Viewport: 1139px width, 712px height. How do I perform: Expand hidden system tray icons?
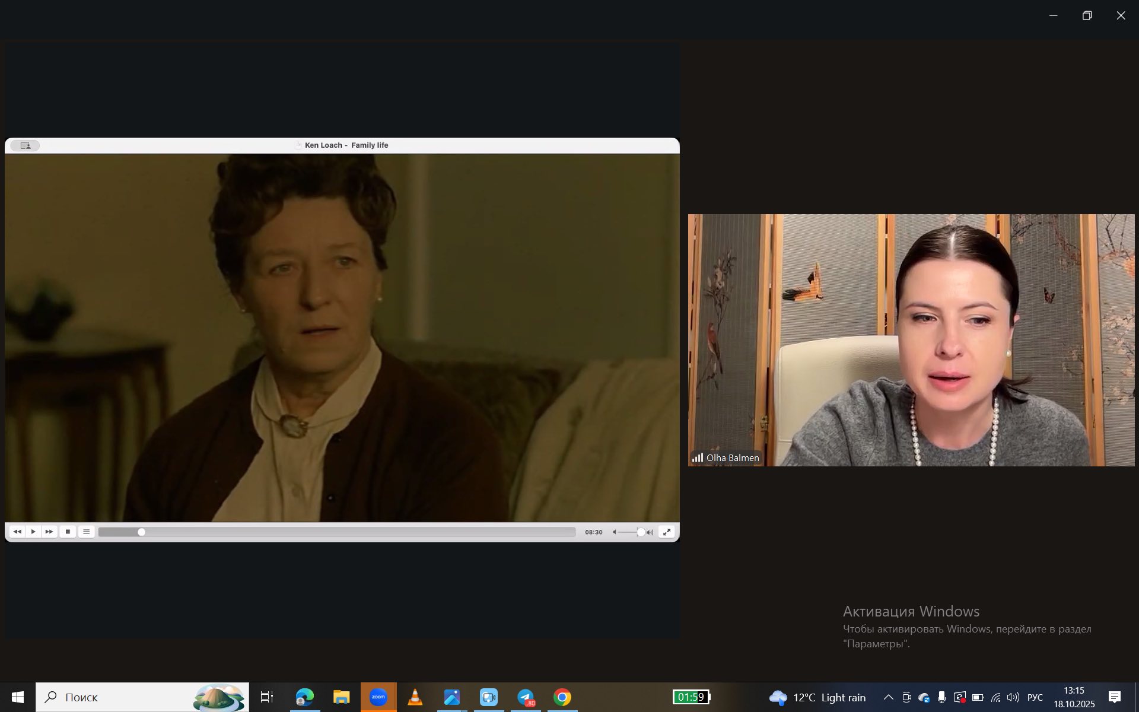pyautogui.click(x=888, y=697)
